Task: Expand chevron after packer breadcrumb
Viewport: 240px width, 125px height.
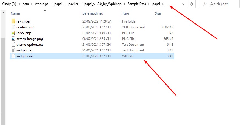Action: point(81,4)
